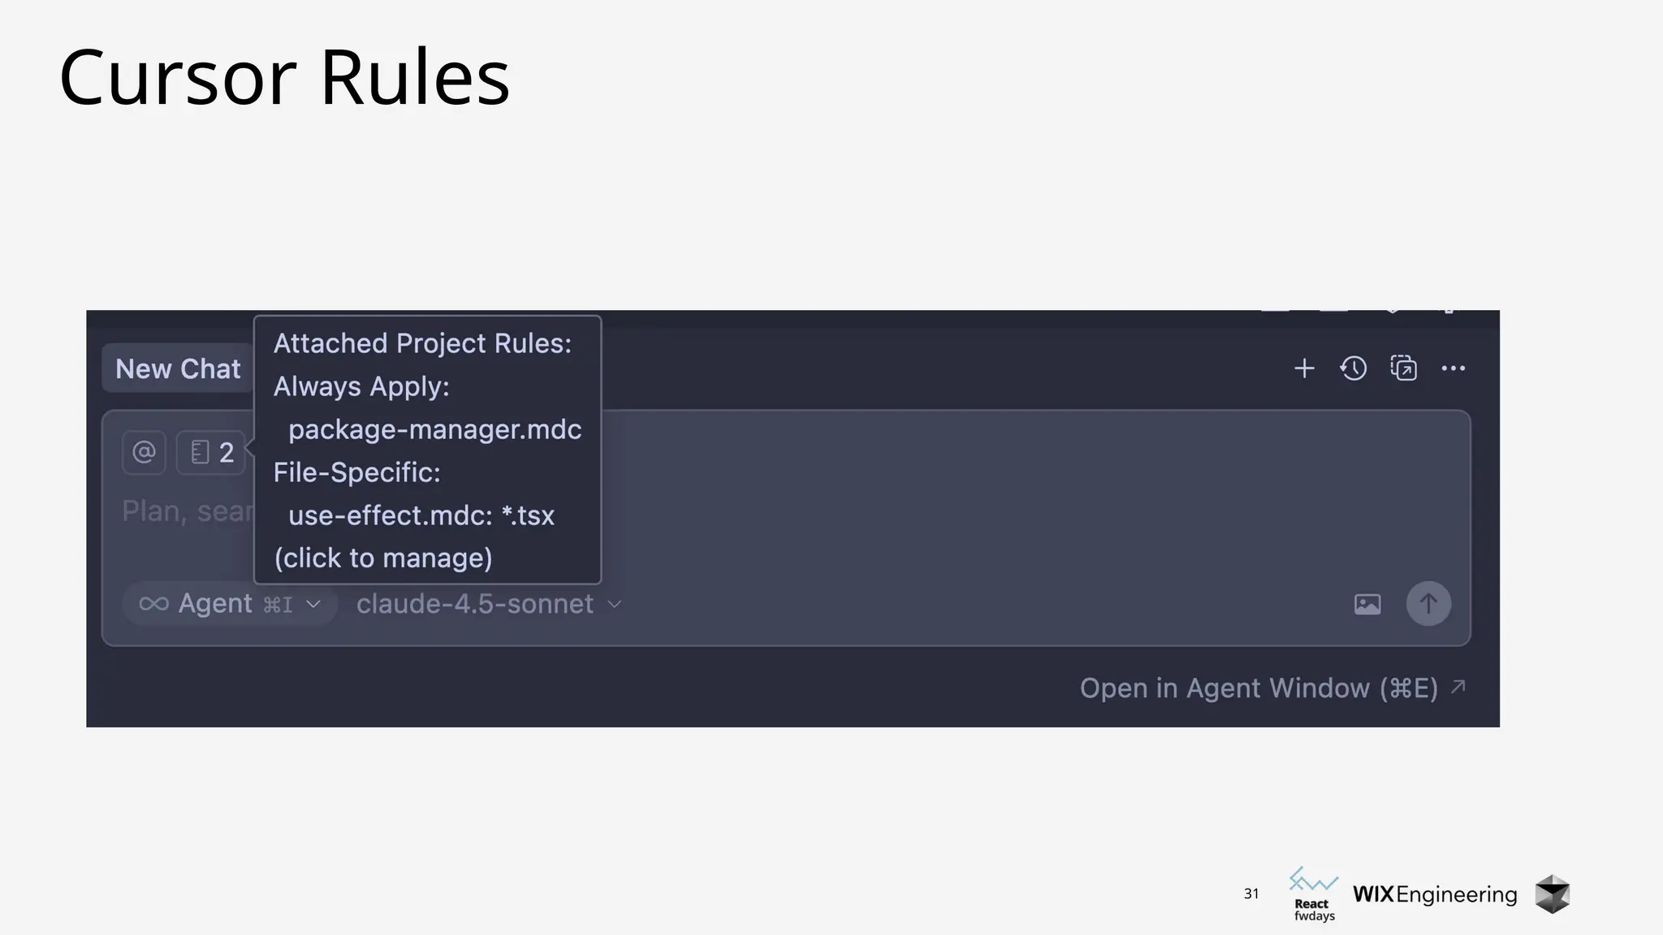Click package-manager.mdc rule in tooltip
This screenshot has height=935, width=1663.
434,429
